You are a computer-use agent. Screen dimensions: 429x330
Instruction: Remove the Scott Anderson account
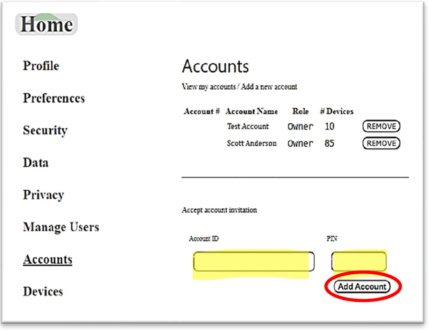(381, 143)
